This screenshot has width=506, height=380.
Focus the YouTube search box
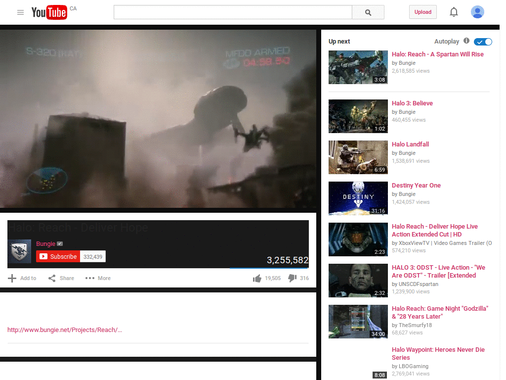pos(233,12)
